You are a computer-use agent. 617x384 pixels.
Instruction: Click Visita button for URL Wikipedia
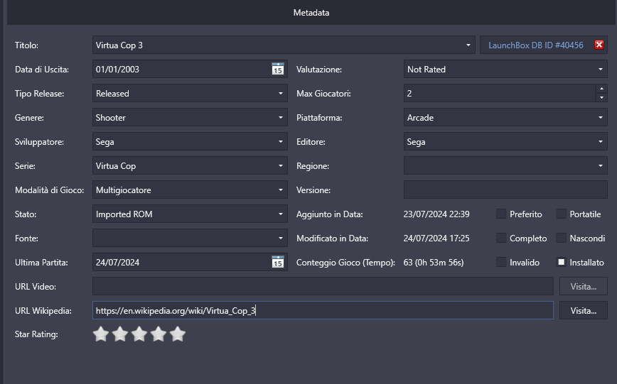tap(583, 310)
